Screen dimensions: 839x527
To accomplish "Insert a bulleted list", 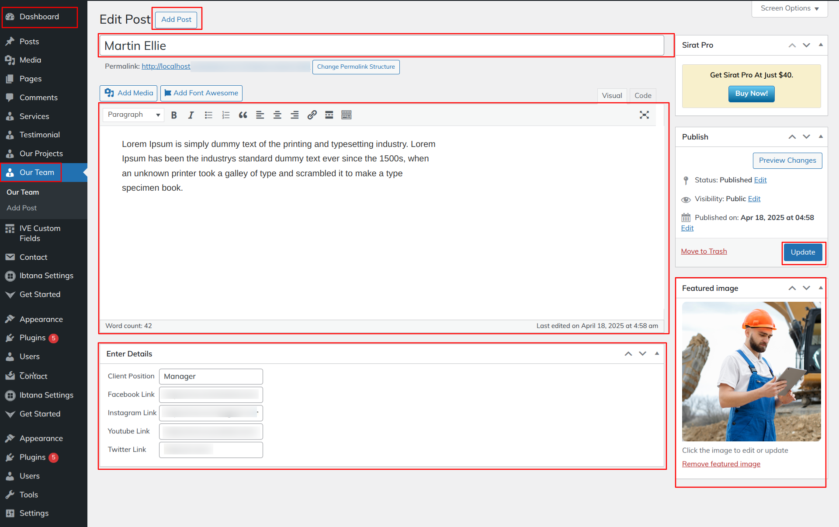I will tap(208, 115).
